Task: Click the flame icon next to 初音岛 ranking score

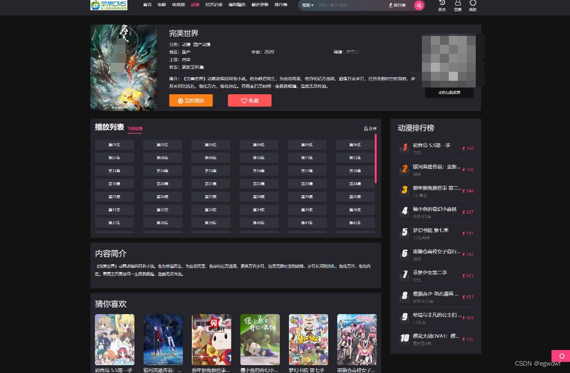Action: point(462,148)
